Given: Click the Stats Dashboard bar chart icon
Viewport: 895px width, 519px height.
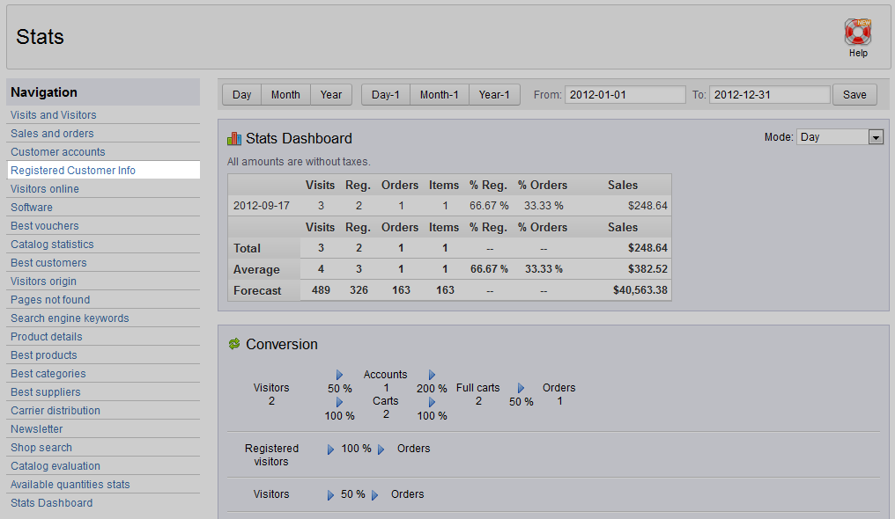Looking at the screenshot, I should (x=234, y=138).
